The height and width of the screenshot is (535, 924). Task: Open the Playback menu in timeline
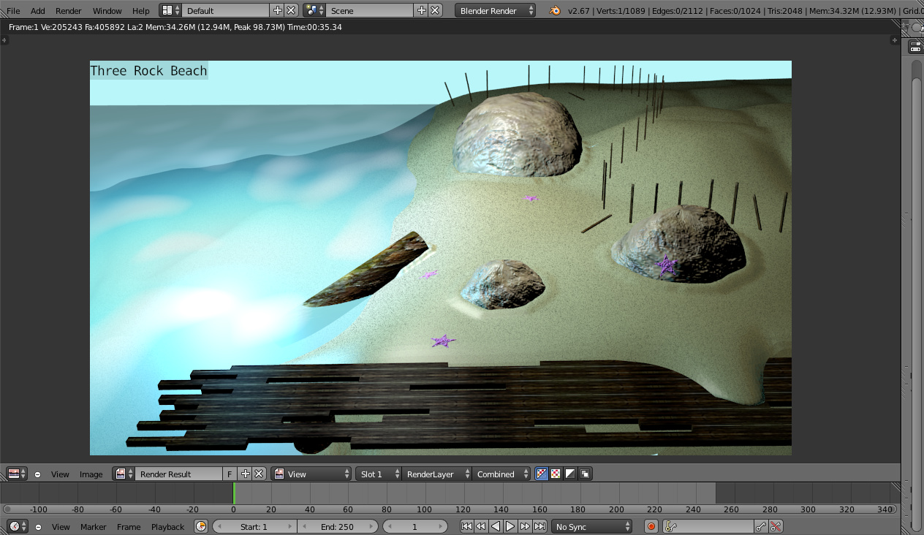[x=168, y=527]
